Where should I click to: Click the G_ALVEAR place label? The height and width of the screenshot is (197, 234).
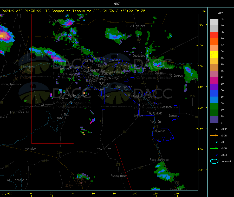pyautogui.click(x=155, y=113)
